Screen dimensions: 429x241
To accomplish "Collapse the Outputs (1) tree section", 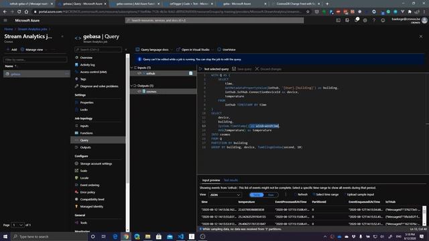I will (131, 86).
